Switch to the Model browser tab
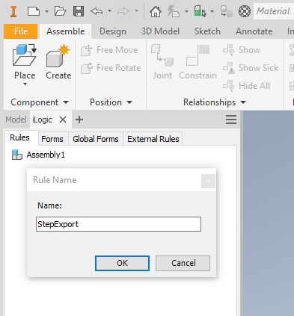 [16, 120]
